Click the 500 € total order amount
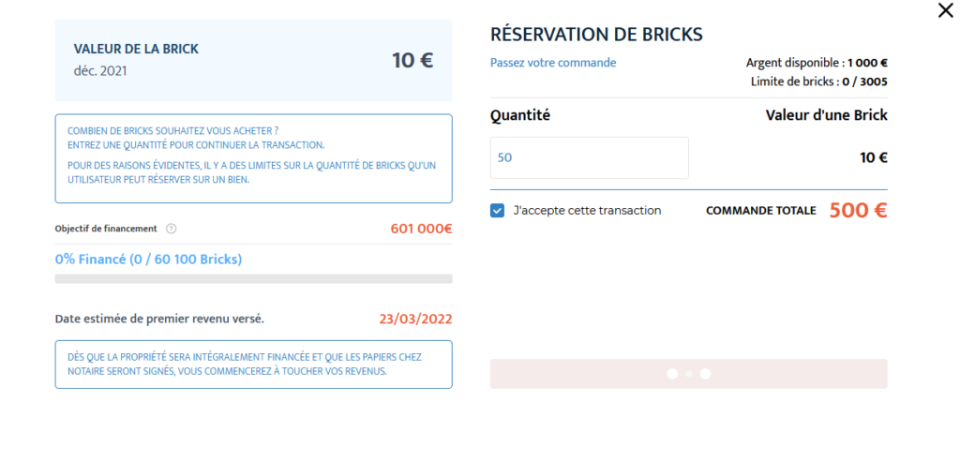Screen dimensions: 960x461 point(859,211)
